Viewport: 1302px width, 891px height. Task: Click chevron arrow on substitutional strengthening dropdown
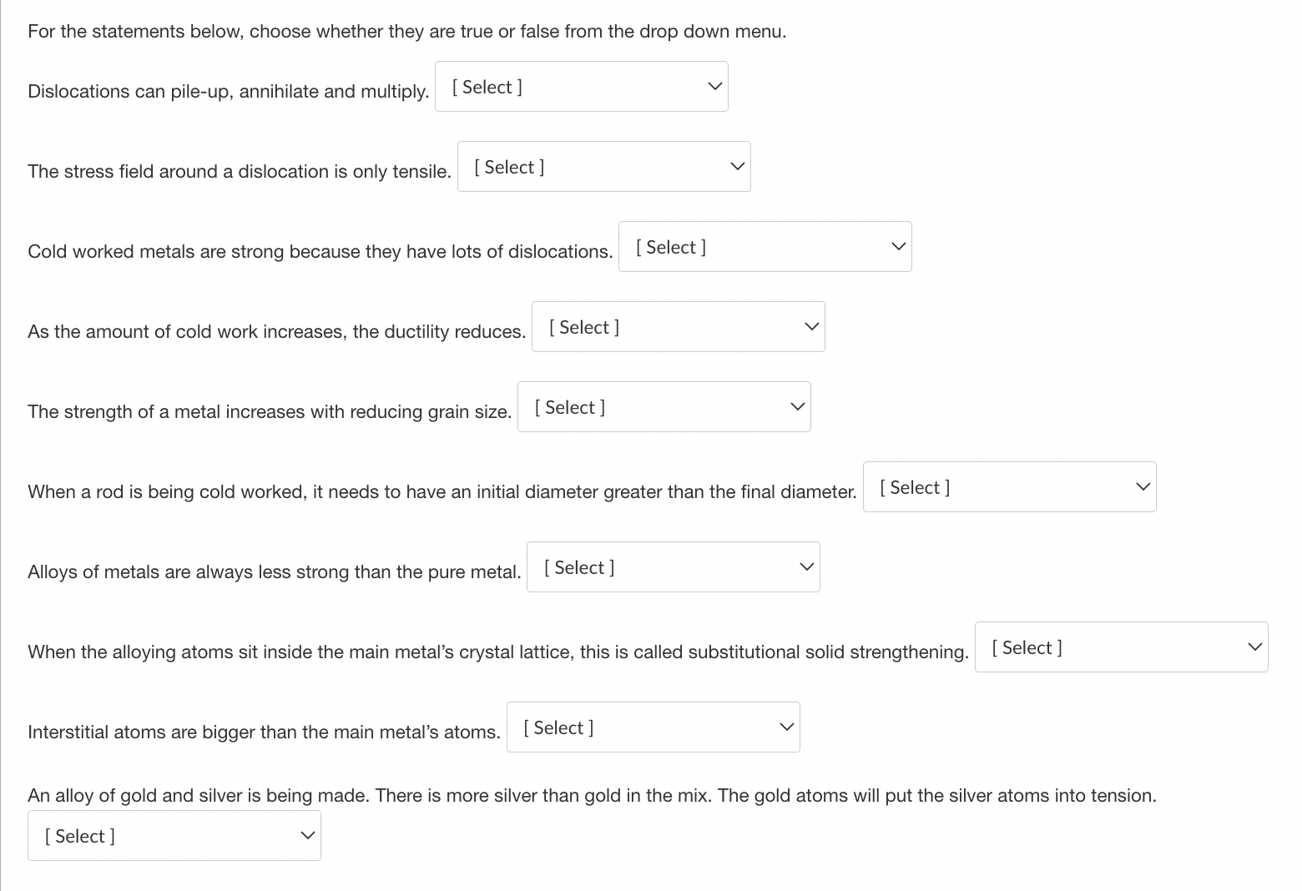1254,647
